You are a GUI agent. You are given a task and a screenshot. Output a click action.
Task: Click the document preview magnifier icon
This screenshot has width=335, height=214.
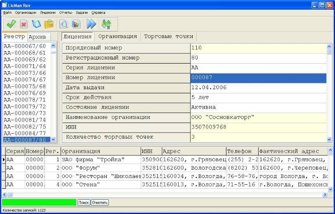[x=64, y=24]
